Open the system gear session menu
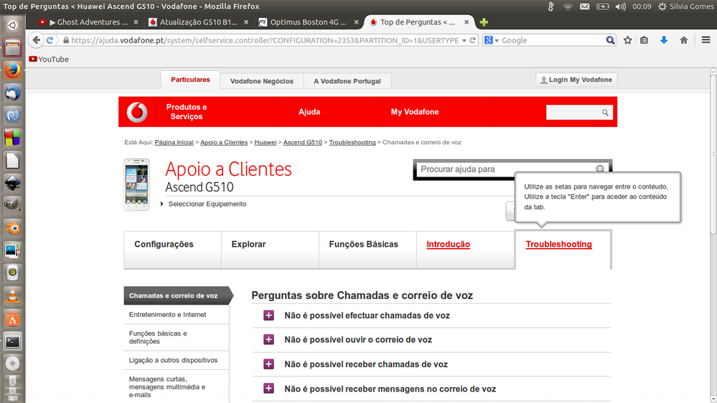This screenshot has height=403, width=717. (662, 6)
